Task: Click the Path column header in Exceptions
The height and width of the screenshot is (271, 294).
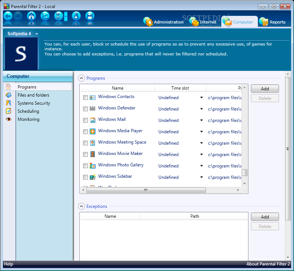Action: coord(195,216)
